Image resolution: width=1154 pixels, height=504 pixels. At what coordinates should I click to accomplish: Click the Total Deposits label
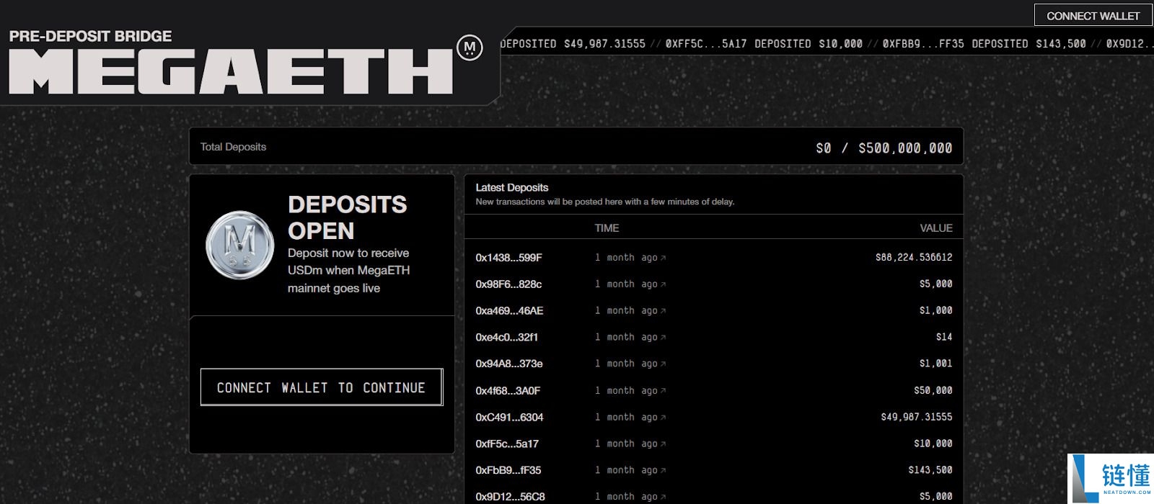tap(233, 147)
